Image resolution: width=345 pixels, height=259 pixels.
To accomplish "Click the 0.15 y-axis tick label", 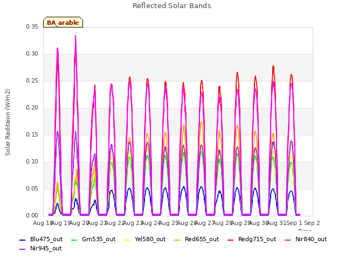I will coord(32,134).
